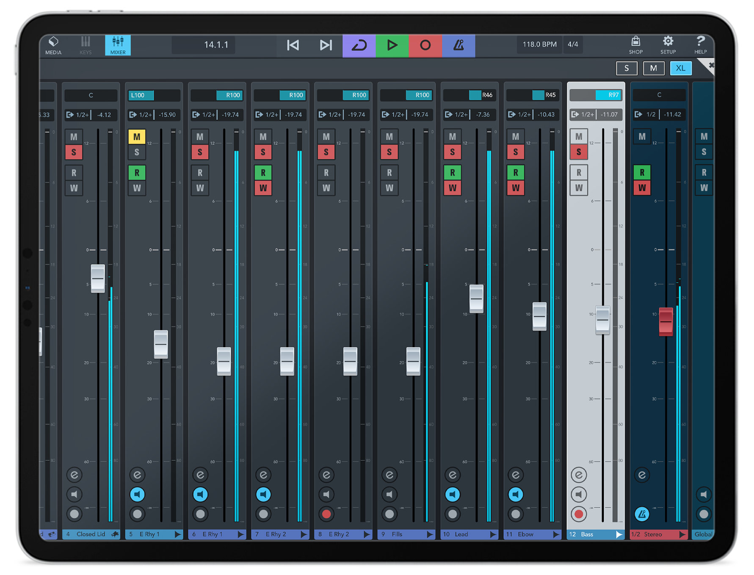The image size is (754, 575).
Task: Unmute the E Rhy 1 channel
Action: [137, 136]
